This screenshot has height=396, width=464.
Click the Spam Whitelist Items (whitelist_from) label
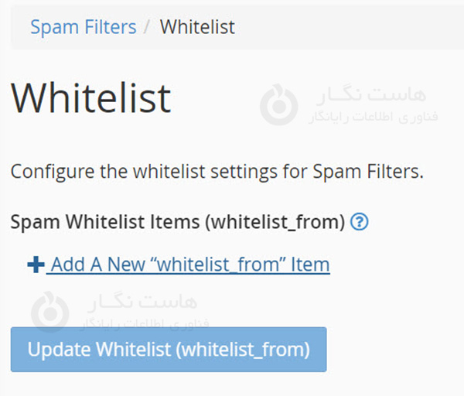click(177, 223)
